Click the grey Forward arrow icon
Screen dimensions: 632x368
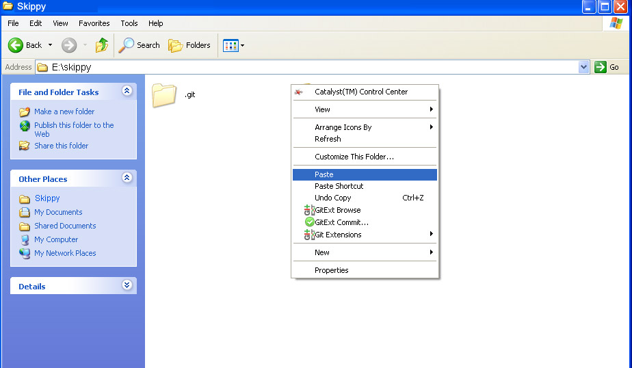coord(69,45)
